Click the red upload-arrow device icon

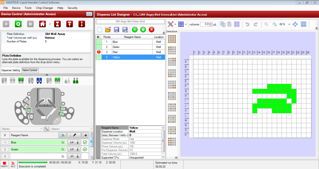point(69,24)
